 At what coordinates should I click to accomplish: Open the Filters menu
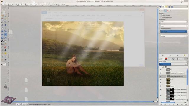tap(35, 4)
